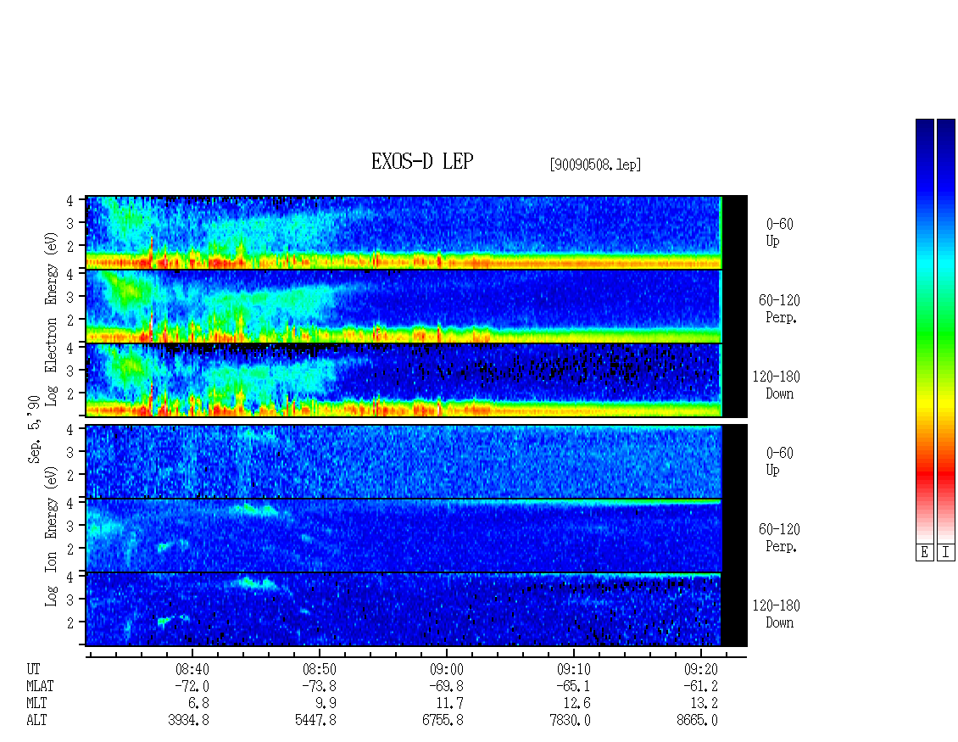Click the electron color scale bar above E
Screen dimensions: 958x742
pyautogui.click(x=924, y=331)
